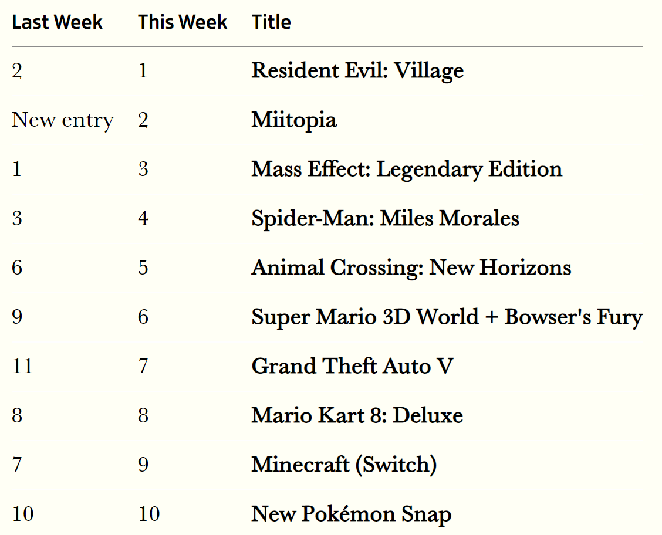Select Mass Effect: Legendary Edition title
The image size is (662, 535).
click(x=407, y=169)
